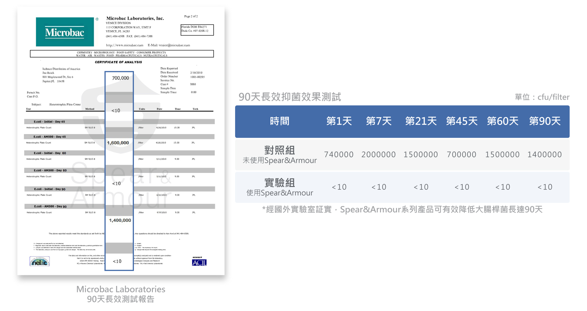Click the '對照組' row label
Image resolution: width=587 pixels, height=311 pixels.
point(279,150)
